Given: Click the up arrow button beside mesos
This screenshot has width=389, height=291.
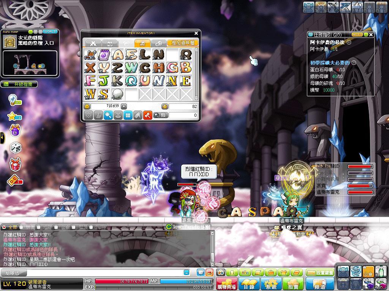Looking at the screenshot, I should pyautogui.click(x=124, y=106).
